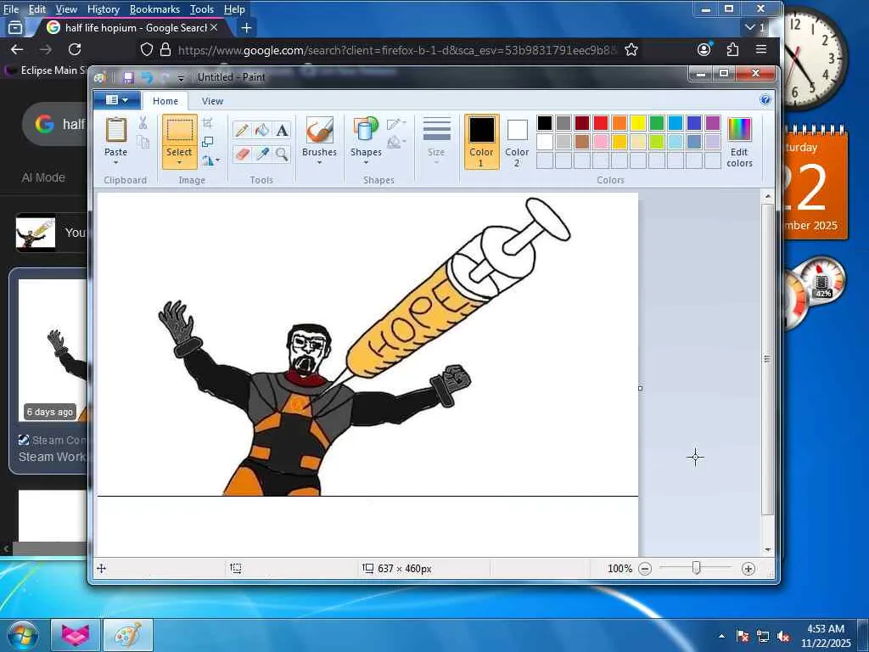Click the Paste clipboard icon

pos(115,130)
